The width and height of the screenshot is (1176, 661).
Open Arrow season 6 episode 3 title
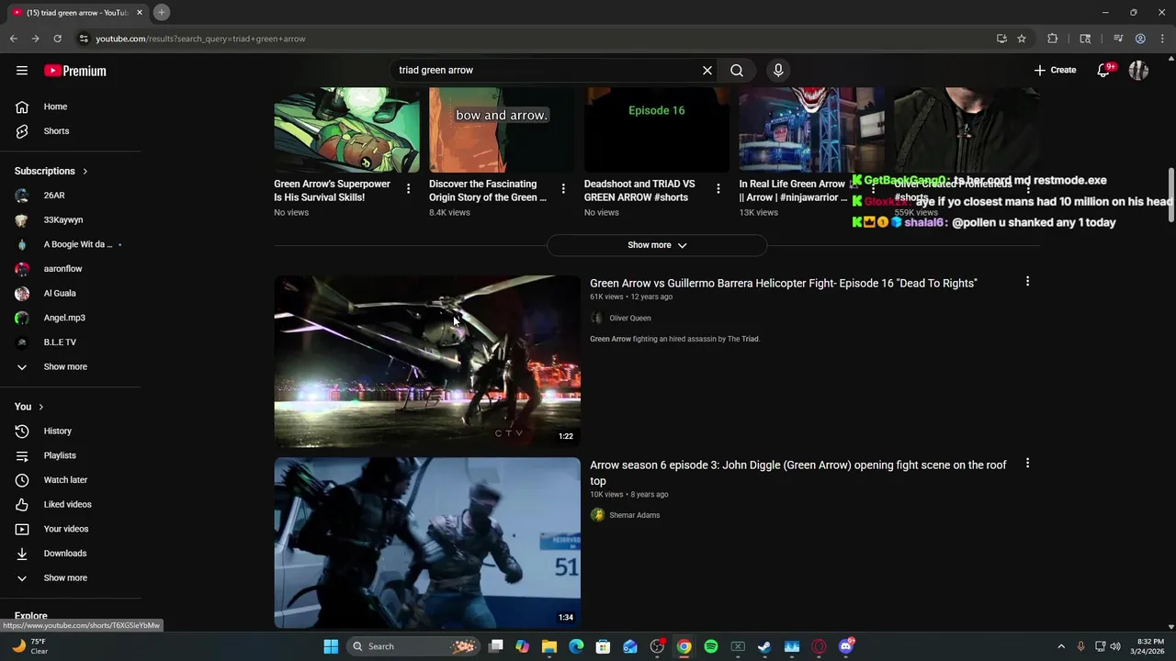tap(798, 473)
